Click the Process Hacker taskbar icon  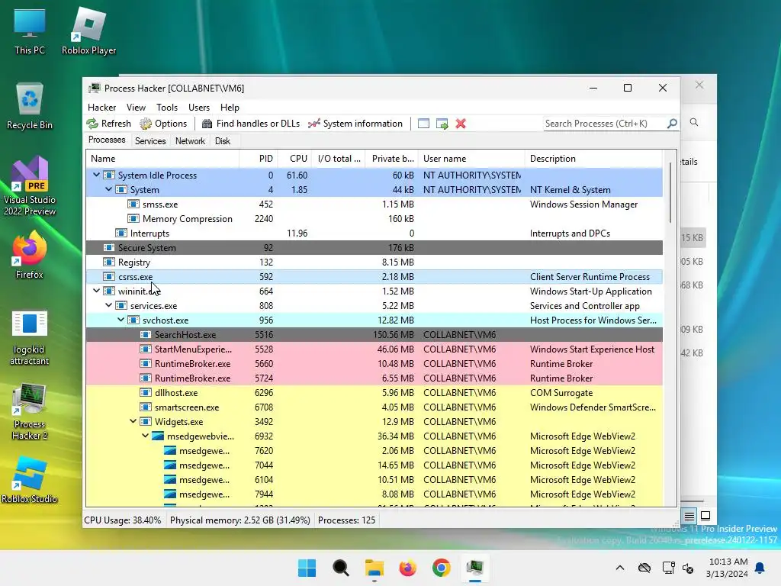click(x=474, y=568)
